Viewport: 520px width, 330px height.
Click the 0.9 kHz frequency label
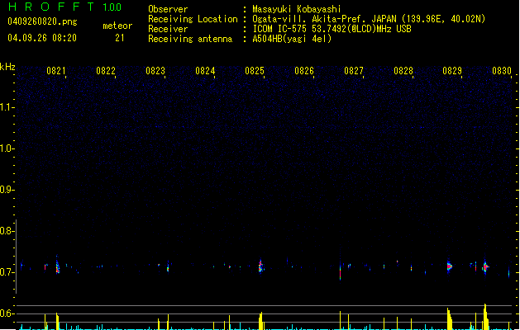(x=7, y=190)
